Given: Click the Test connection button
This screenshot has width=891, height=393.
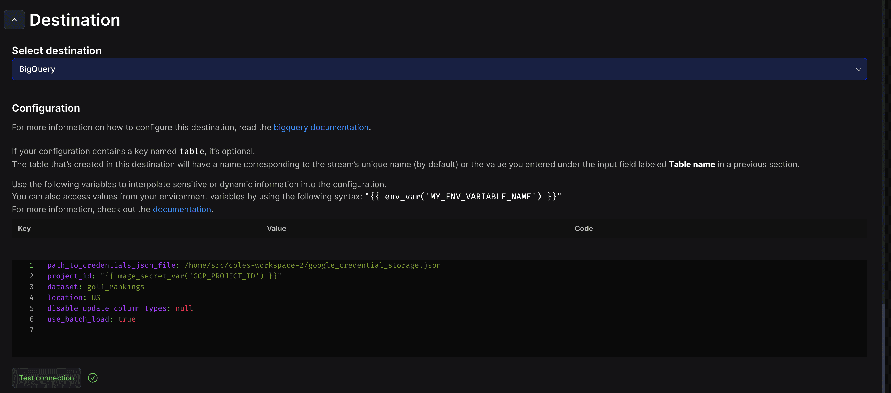Looking at the screenshot, I should tap(46, 378).
